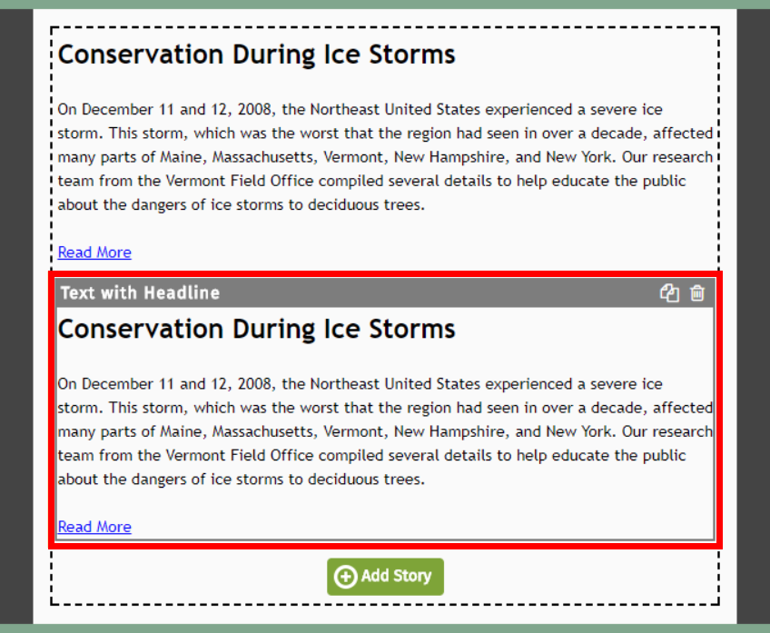This screenshot has height=633, width=770.
Task: Click the empty space right of Add Story
Action: tap(580, 577)
